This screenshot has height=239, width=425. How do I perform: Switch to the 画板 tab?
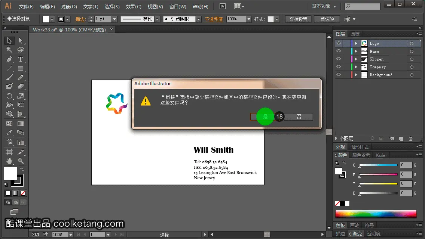coord(355,34)
